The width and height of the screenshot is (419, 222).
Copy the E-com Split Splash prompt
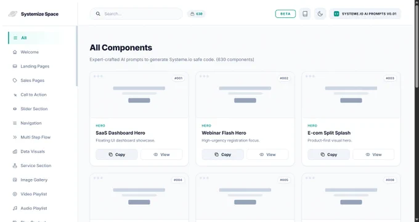click(328, 154)
